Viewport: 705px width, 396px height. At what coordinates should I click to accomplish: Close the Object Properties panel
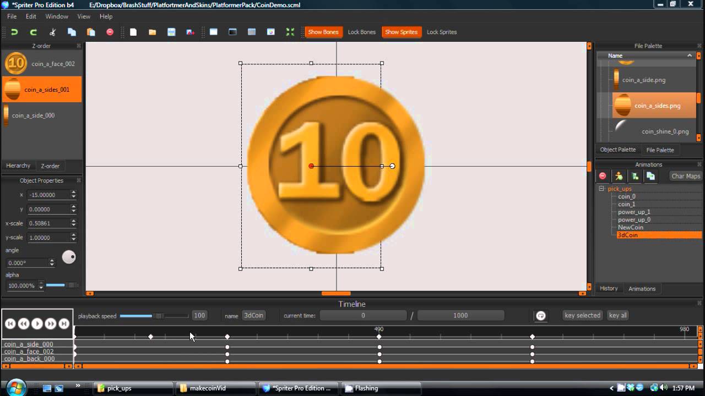pos(78,180)
